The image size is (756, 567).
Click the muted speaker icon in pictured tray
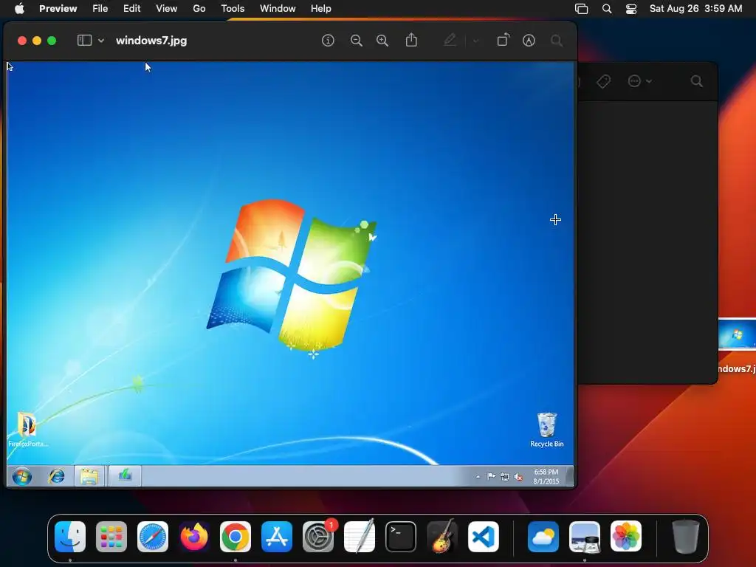pyautogui.click(x=518, y=477)
